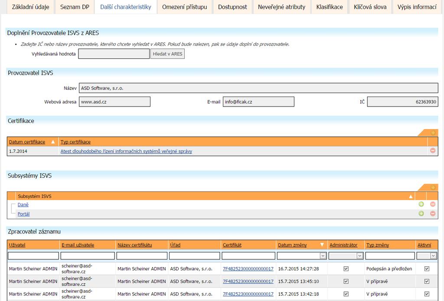Sort by Typ změny column header

tap(378, 245)
